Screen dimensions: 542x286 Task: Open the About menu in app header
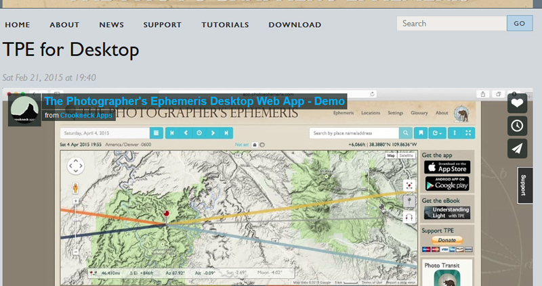coord(442,113)
